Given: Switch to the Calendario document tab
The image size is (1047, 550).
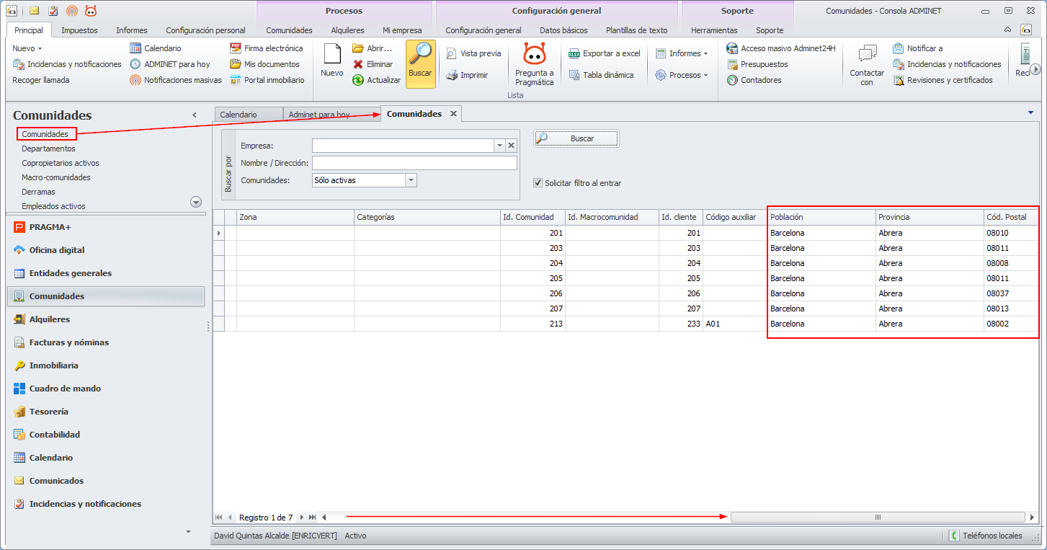Looking at the screenshot, I should tap(239, 115).
